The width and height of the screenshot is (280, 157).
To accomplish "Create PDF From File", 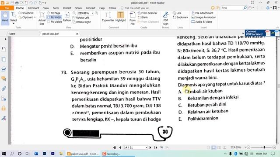I will click(132, 18).
